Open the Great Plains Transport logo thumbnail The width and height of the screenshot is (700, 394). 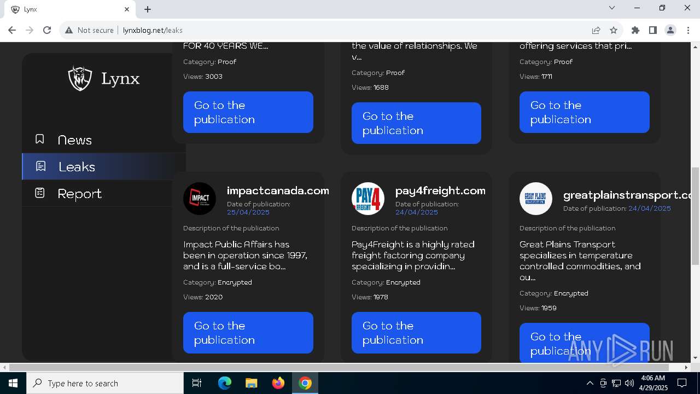536,199
